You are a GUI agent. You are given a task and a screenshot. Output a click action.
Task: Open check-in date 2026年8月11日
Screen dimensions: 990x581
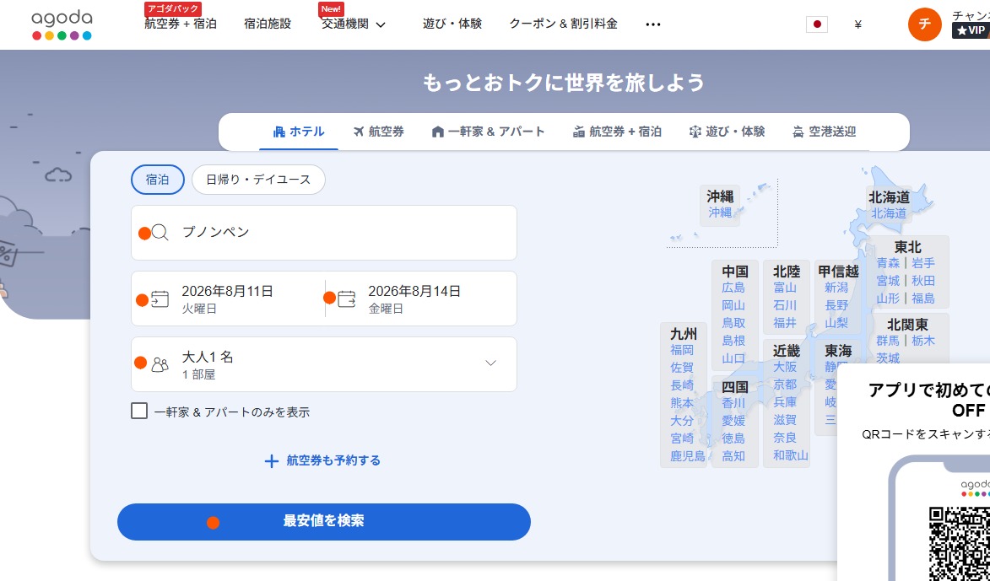tap(228, 299)
